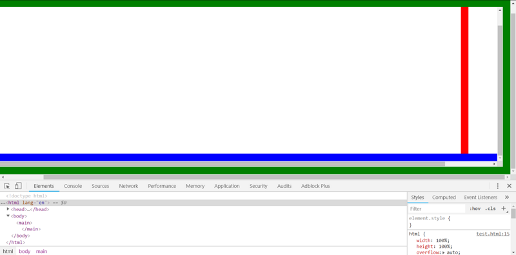The width and height of the screenshot is (516, 255).
Task: Click the inner vertical scrollbar down arrow
Action: 501,158
